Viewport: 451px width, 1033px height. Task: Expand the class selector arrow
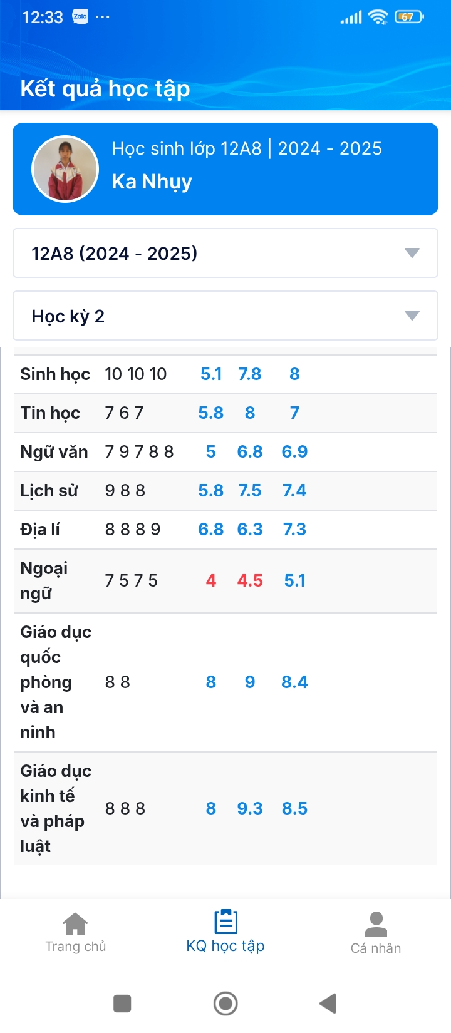412,253
